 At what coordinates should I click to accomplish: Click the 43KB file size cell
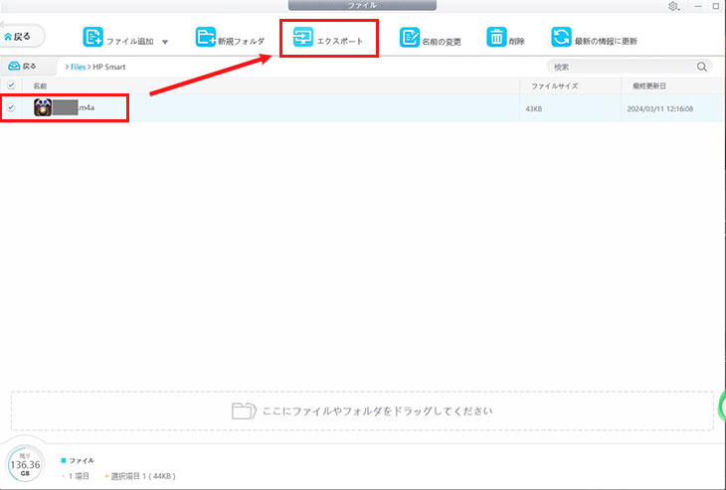(534, 109)
